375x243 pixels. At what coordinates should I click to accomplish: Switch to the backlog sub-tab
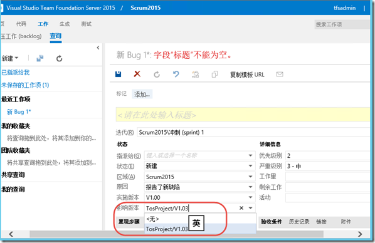pyautogui.click(x=21, y=36)
